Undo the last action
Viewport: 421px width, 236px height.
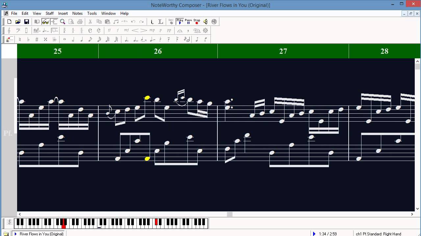pos(133,22)
